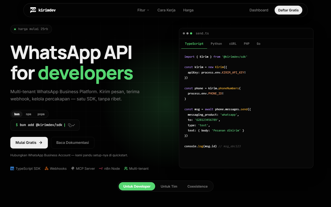
Task: Click the KIRIM_API_KEY token in code
Action: (x=233, y=72)
